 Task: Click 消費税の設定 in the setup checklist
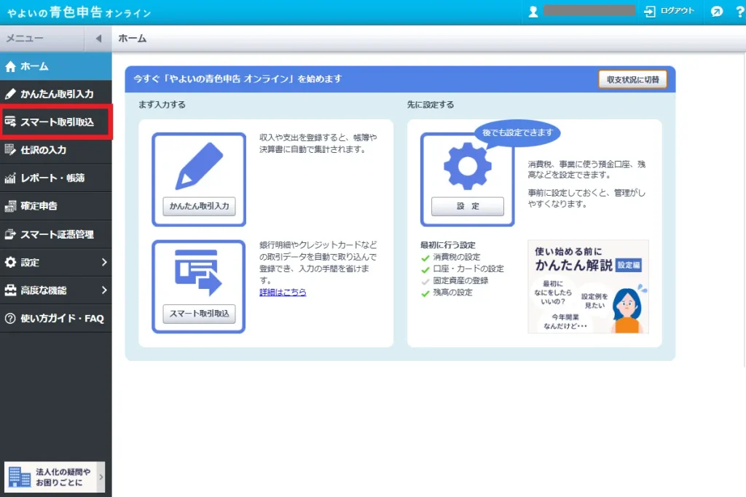pos(456,257)
